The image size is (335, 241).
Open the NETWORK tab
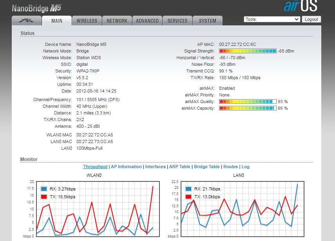[117, 21]
